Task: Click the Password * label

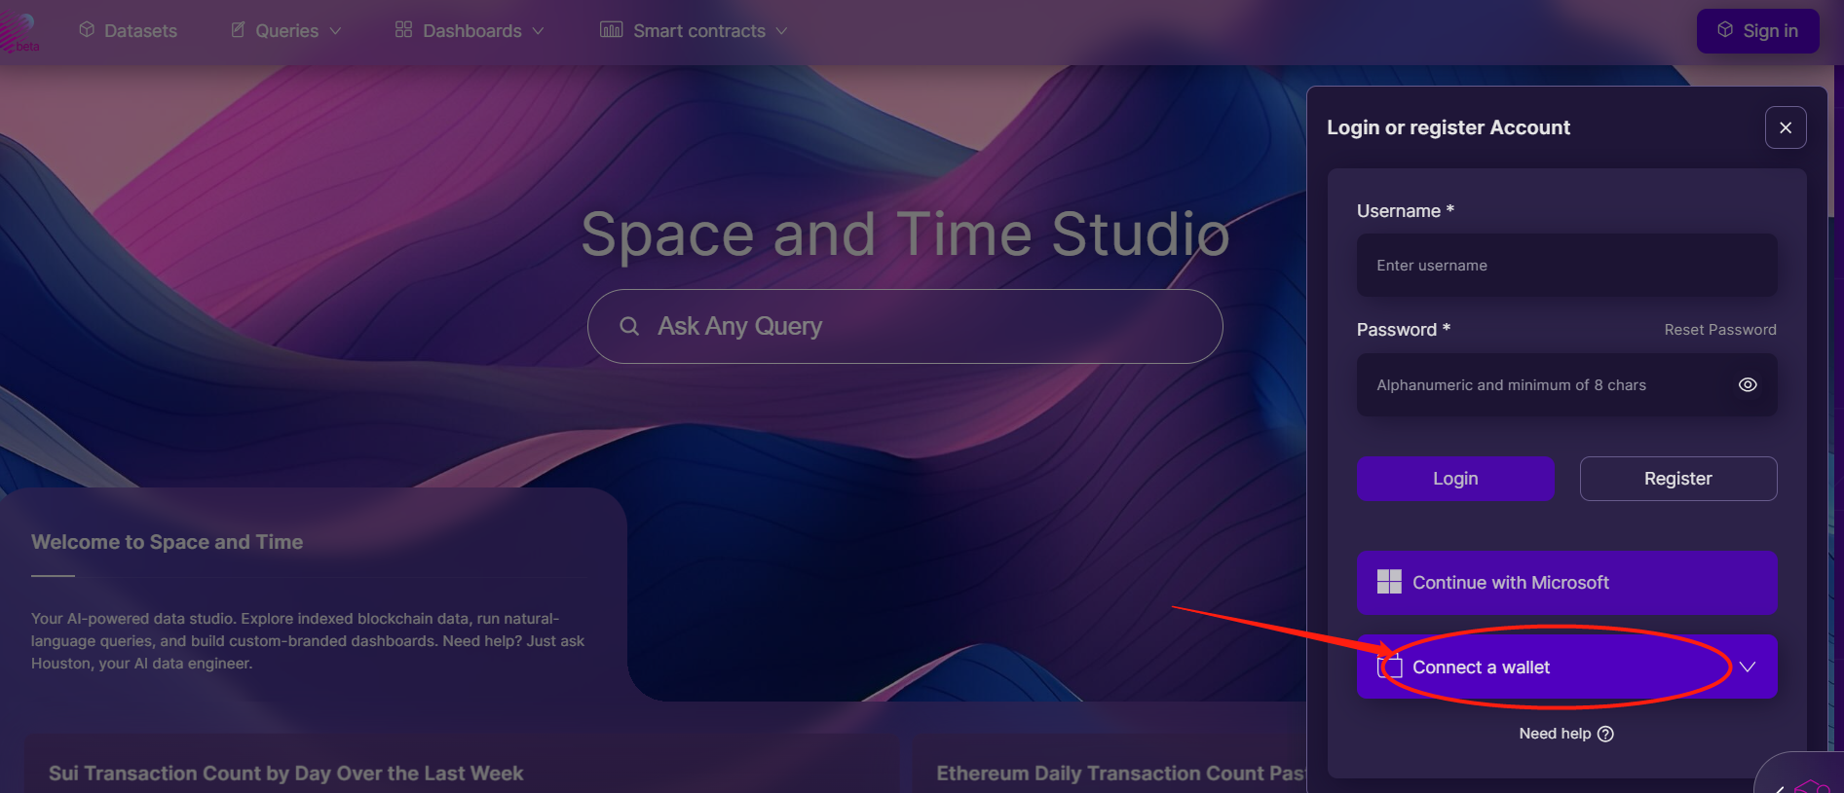Action: tap(1403, 330)
